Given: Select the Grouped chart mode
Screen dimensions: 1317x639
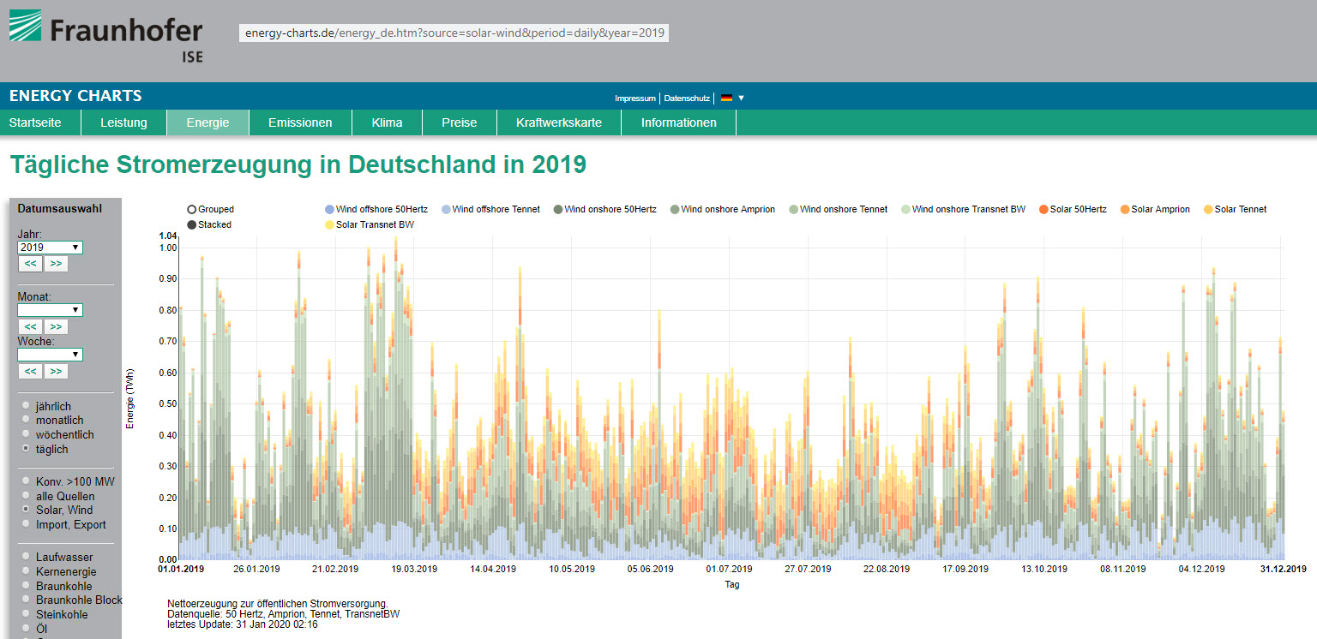Looking at the screenshot, I should click(x=191, y=210).
